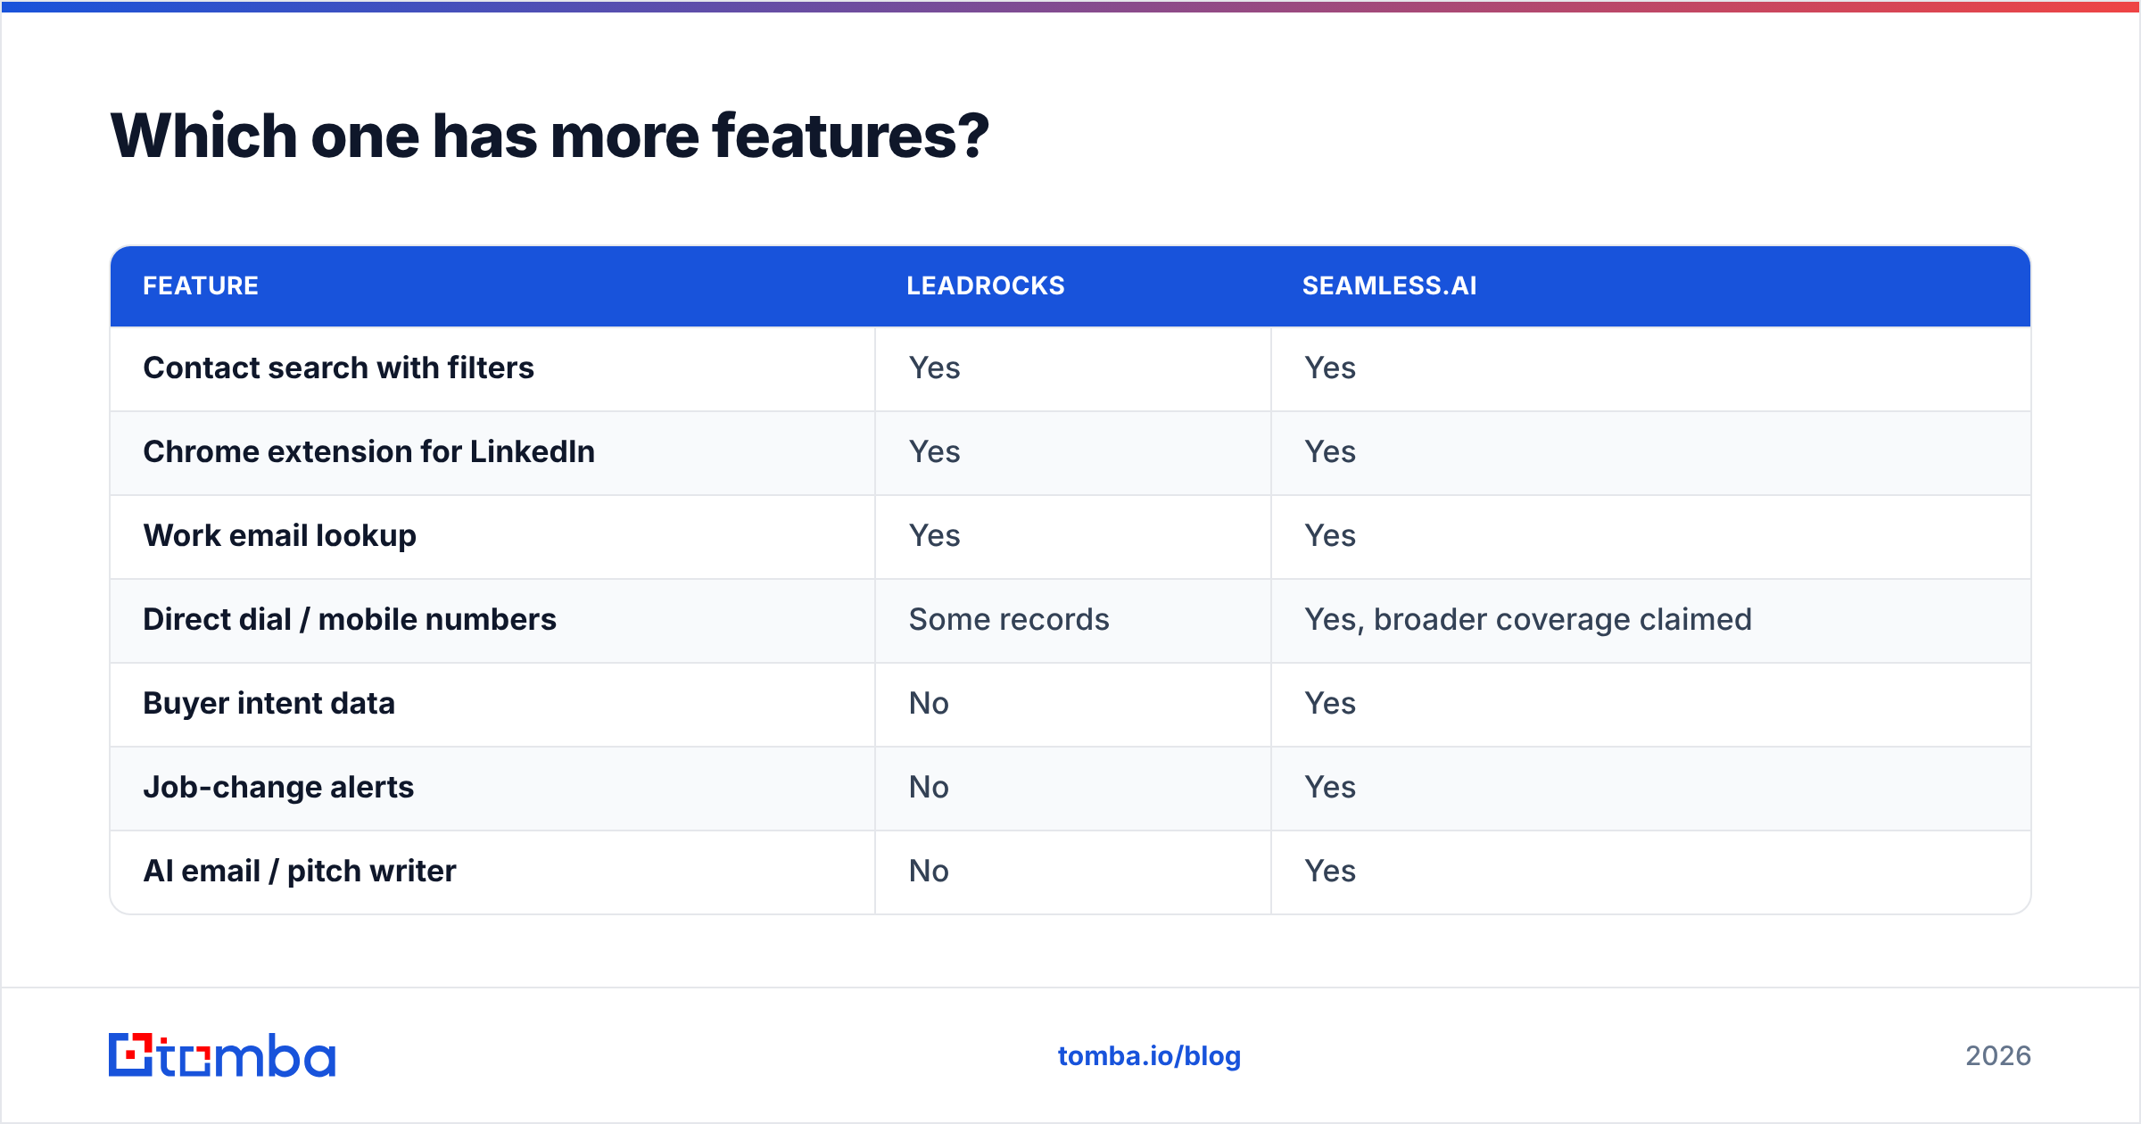The width and height of the screenshot is (2141, 1124).
Task: Open the tomba.io/blog link
Action: tap(1149, 1056)
